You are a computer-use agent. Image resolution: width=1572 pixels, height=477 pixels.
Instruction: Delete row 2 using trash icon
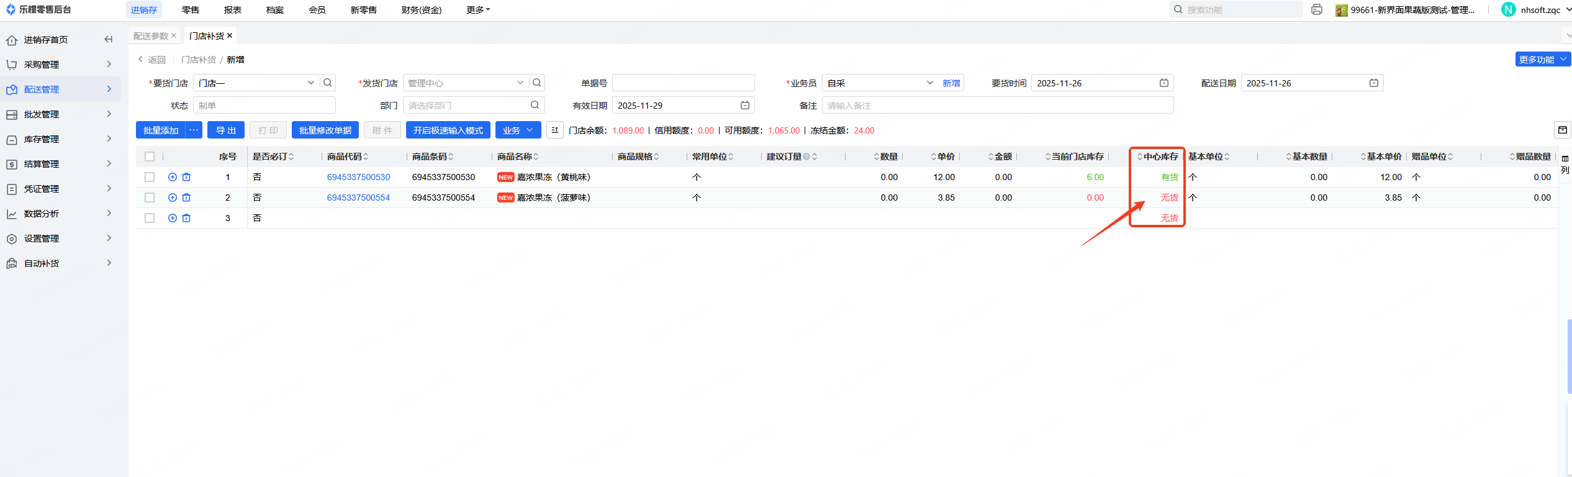186,198
